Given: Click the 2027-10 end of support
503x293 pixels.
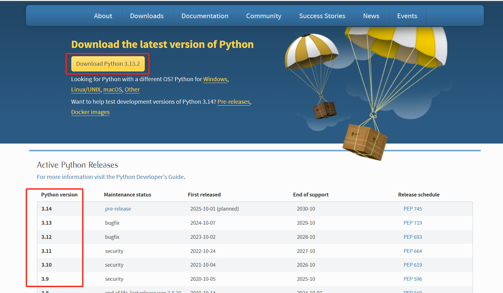Looking at the screenshot, I should [306, 251].
